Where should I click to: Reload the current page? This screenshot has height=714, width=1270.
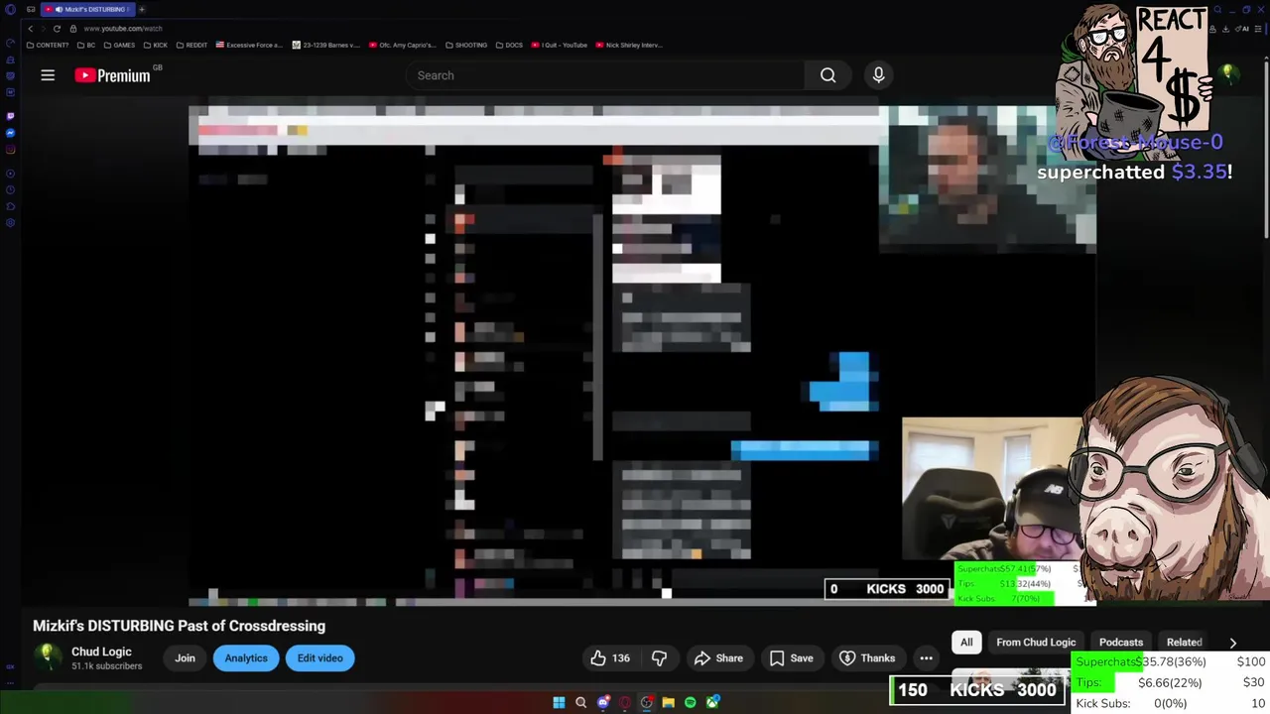[57, 28]
